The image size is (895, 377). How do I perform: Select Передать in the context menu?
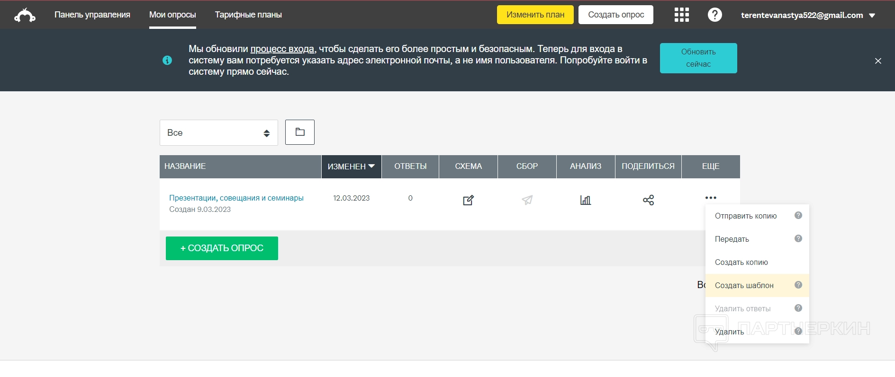click(732, 239)
